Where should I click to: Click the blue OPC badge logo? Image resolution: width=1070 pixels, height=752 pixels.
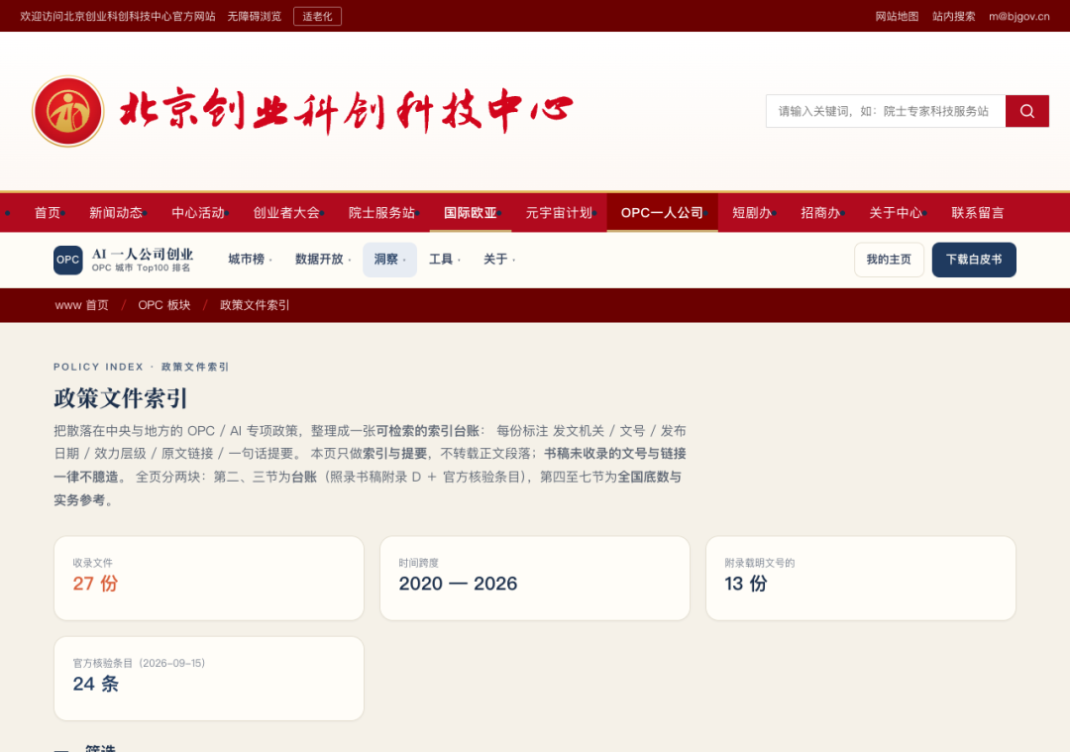[x=67, y=260]
